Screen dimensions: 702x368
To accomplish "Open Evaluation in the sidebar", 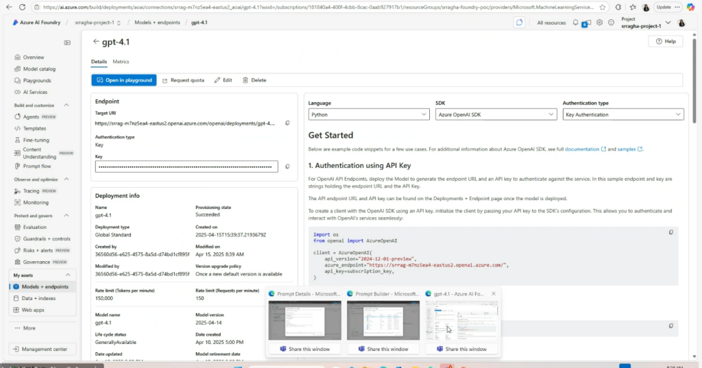I will coord(34,227).
